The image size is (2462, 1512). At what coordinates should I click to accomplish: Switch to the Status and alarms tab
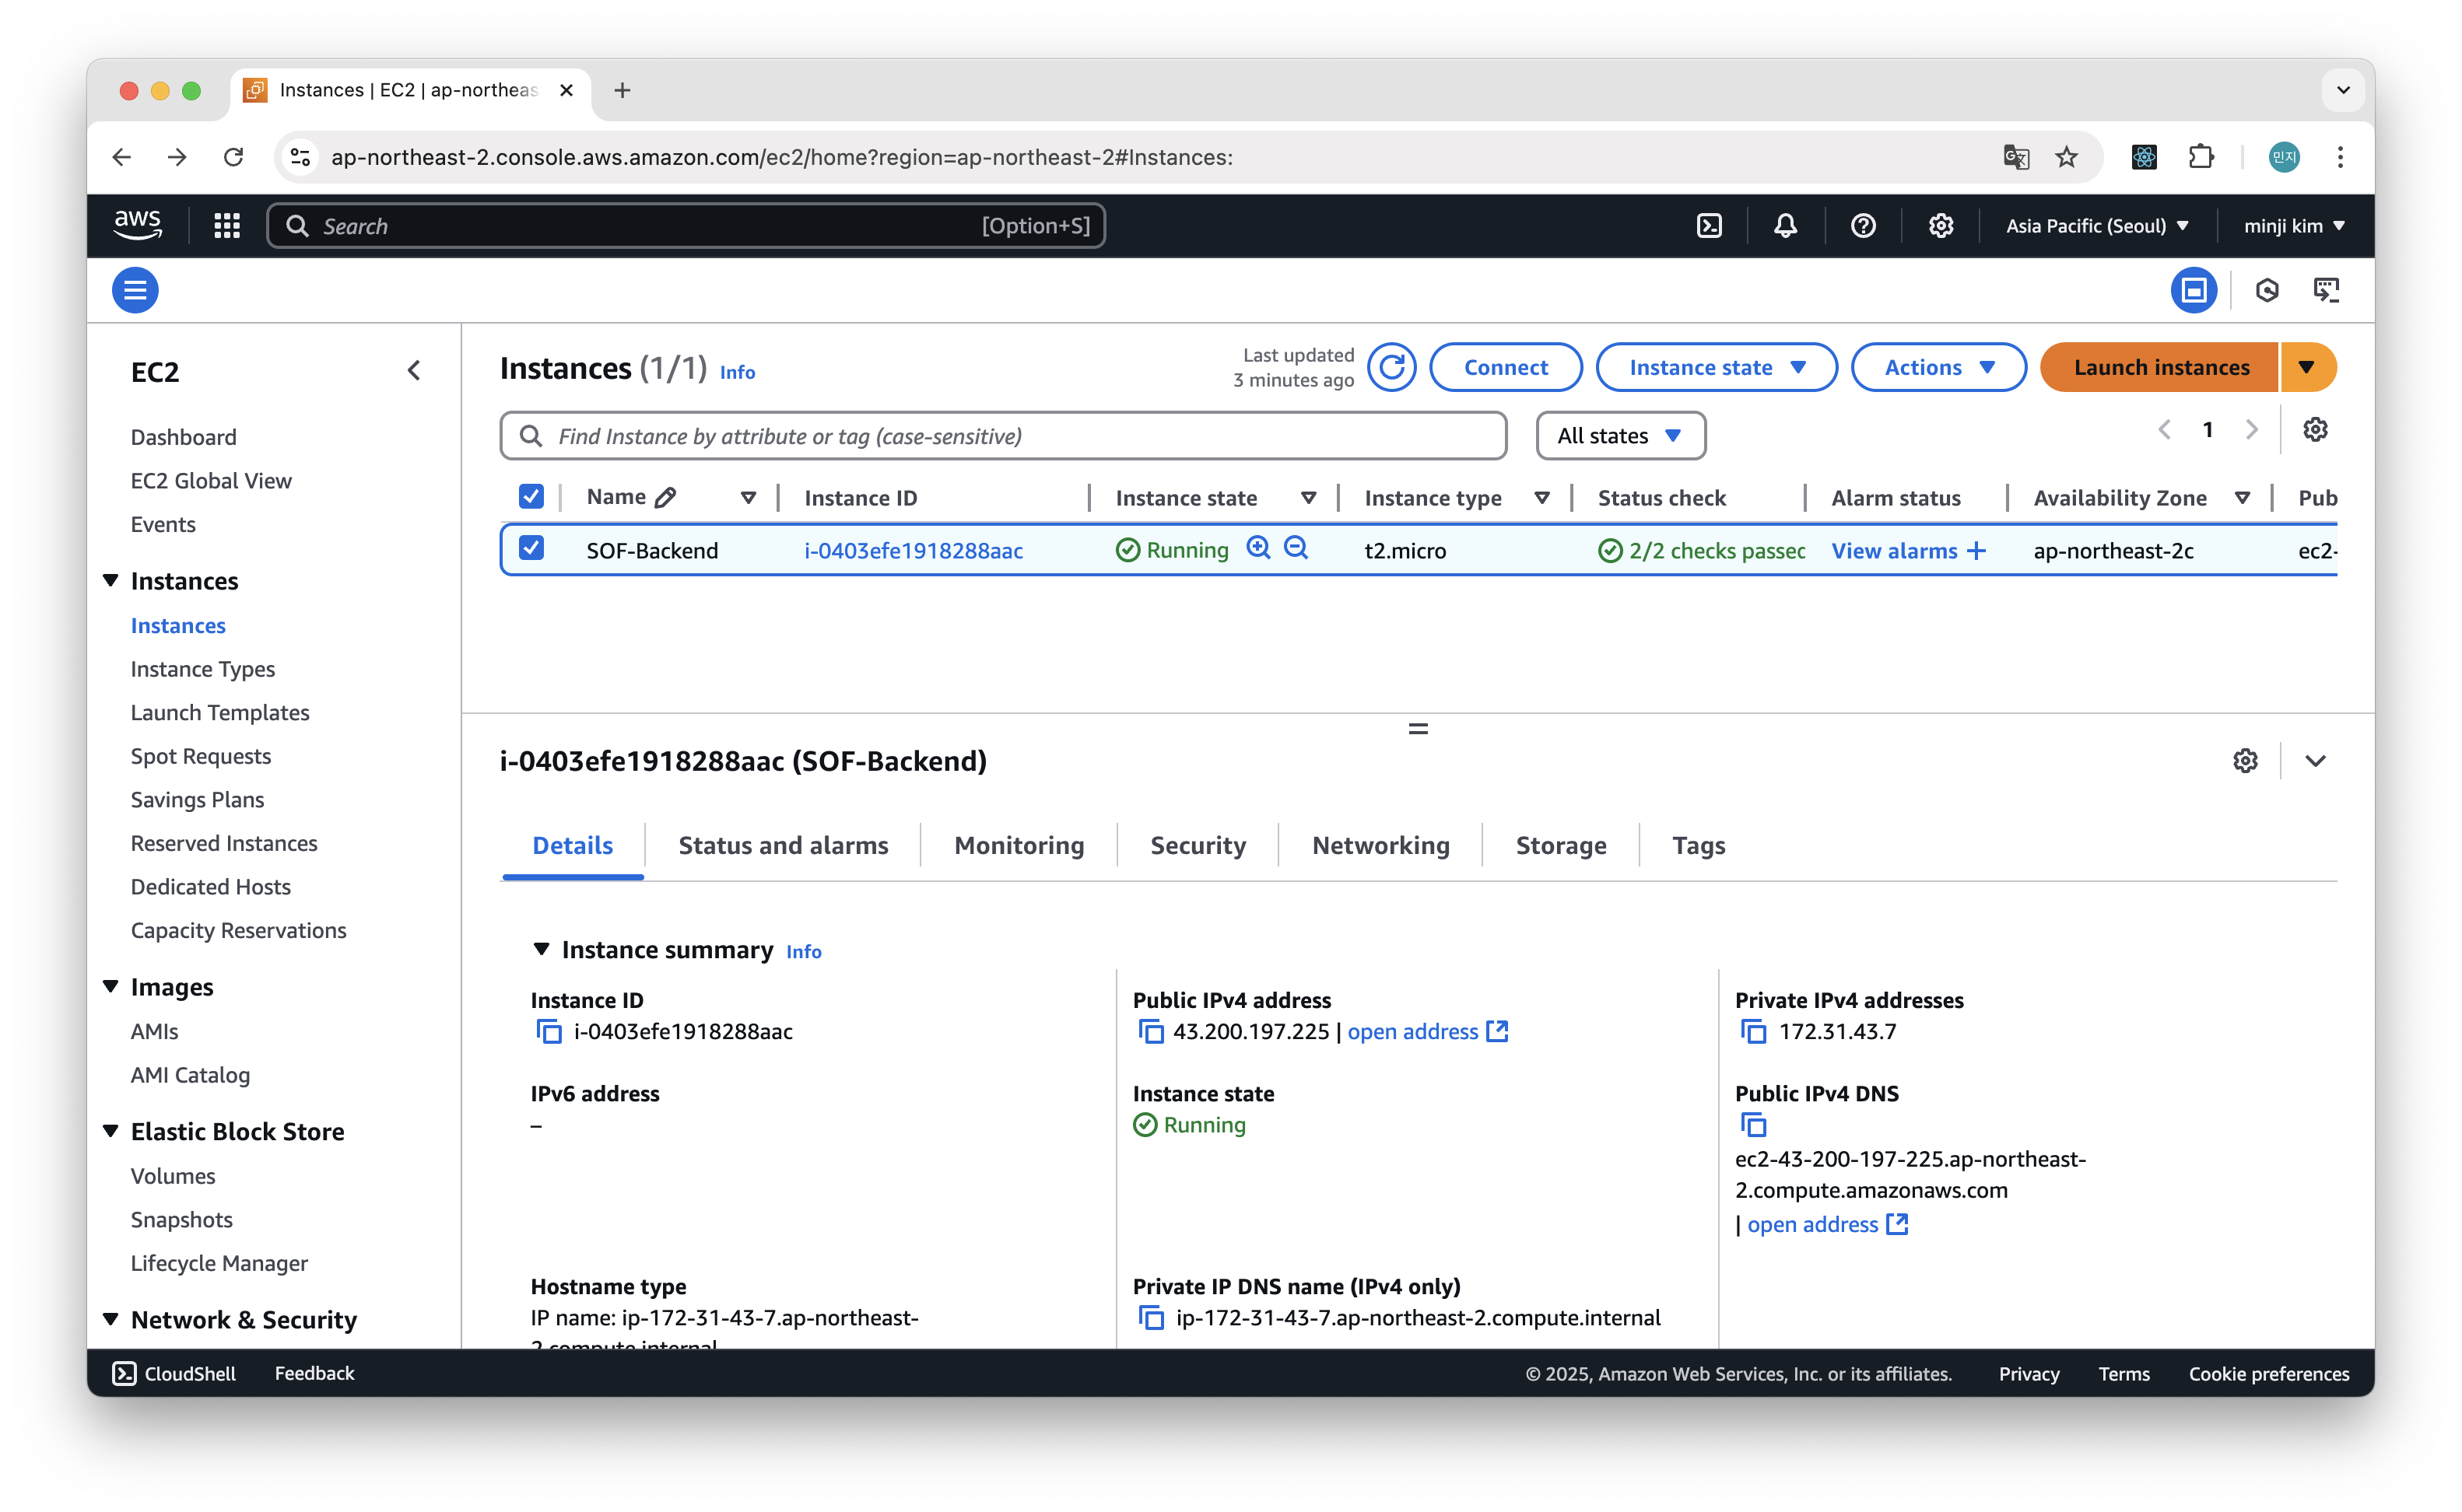(784, 845)
